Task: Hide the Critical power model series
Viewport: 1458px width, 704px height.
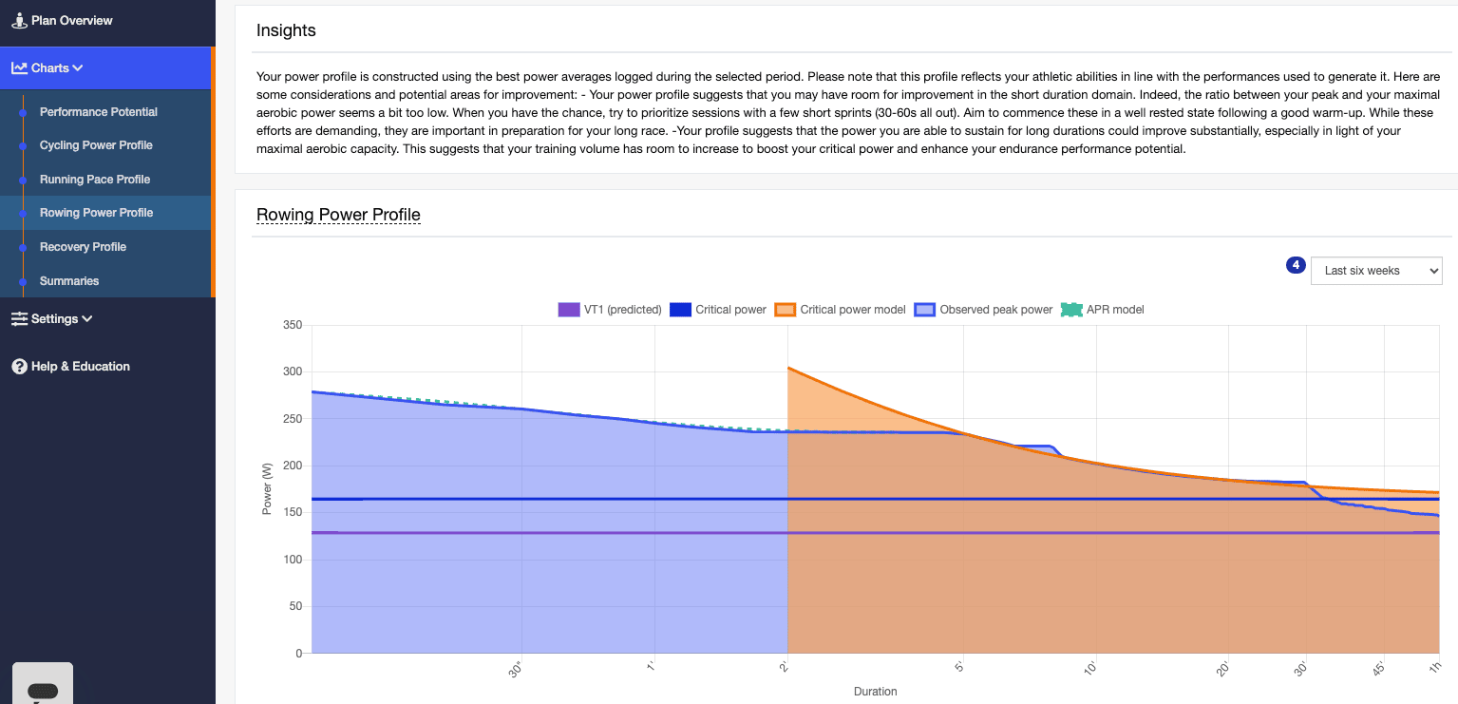Action: (x=853, y=310)
